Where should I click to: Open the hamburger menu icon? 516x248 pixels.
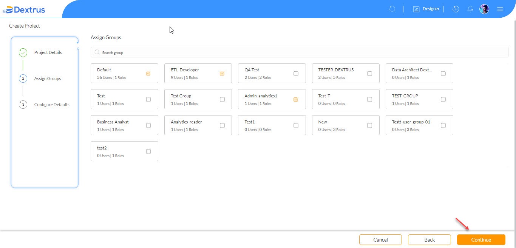point(500,9)
